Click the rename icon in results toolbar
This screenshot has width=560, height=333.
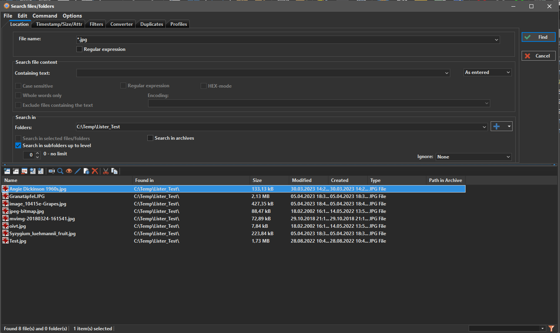tap(51, 171)
